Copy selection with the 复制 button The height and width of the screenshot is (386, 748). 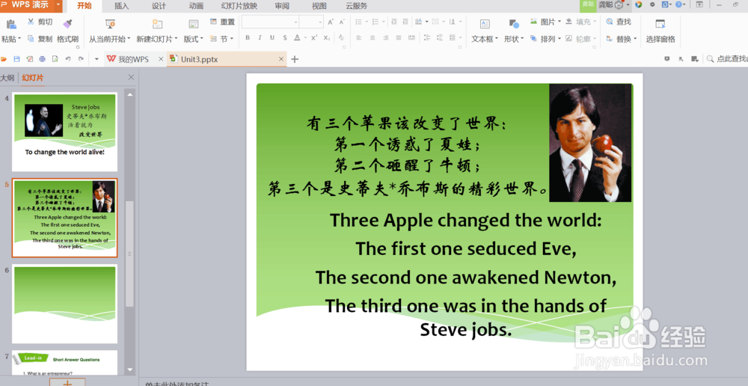(40, 39)
